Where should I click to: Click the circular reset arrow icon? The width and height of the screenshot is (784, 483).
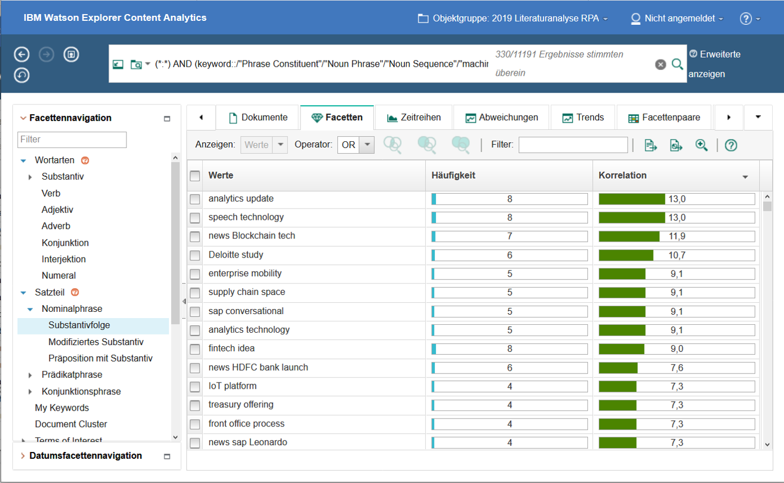(22, 75)
